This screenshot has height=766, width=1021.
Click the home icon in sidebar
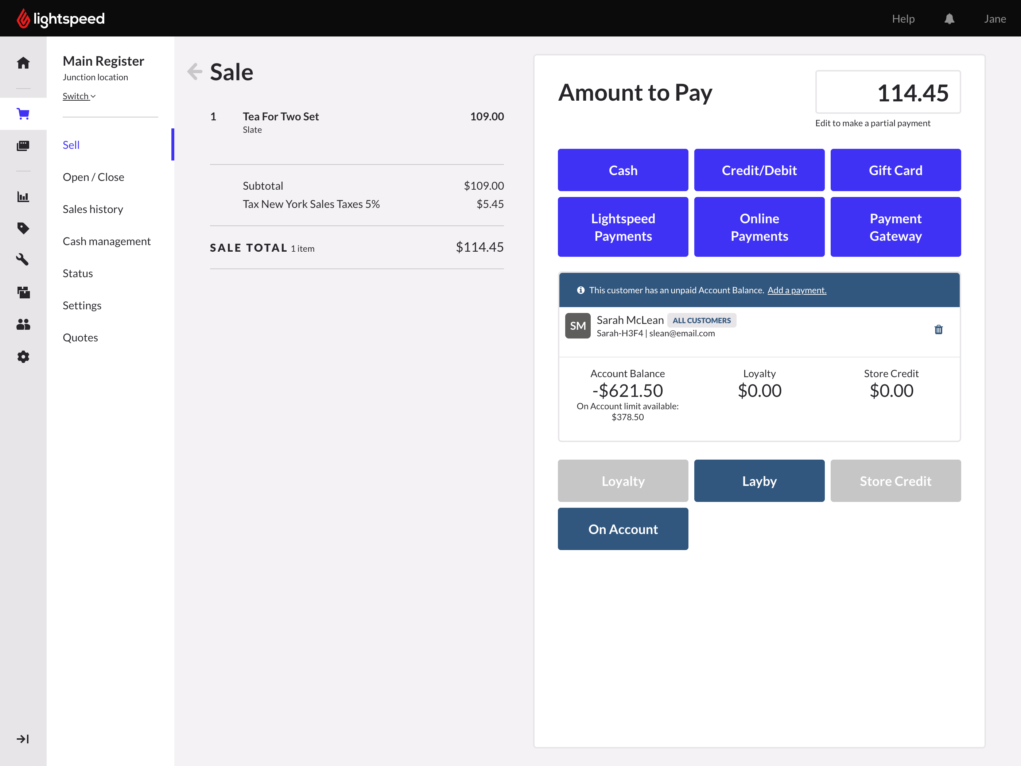click(x=23, y=63)
